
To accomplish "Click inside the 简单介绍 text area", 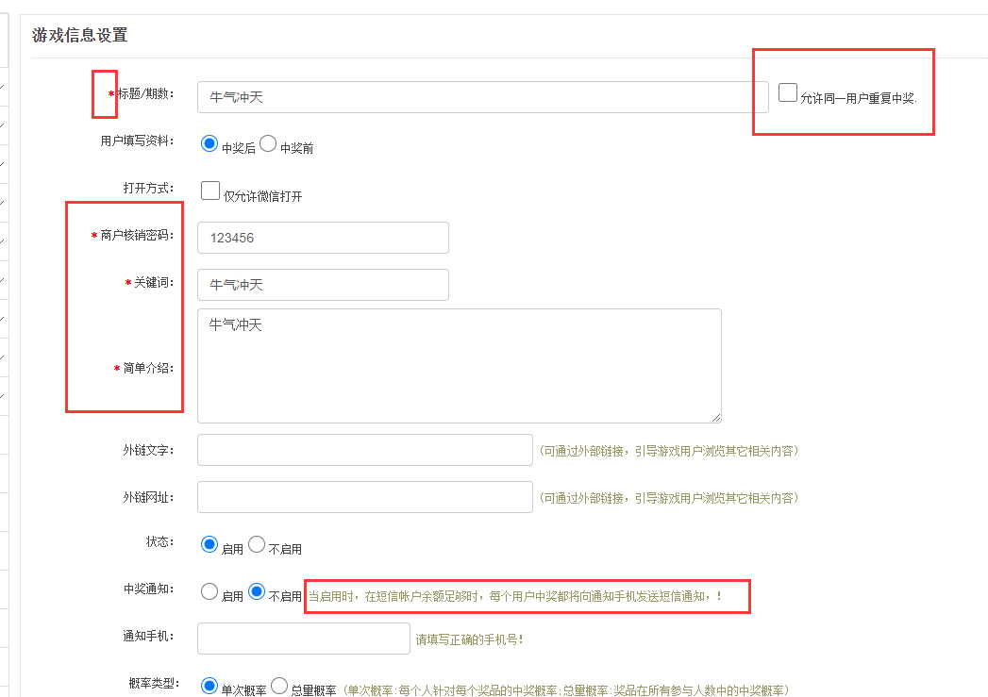I will coord(459,365).
